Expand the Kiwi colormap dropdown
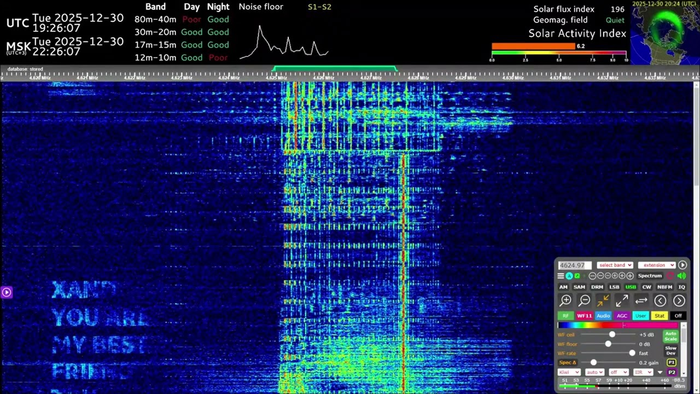Screen dimensions: 700x394 pyautogui.click(x=569, y=372)
